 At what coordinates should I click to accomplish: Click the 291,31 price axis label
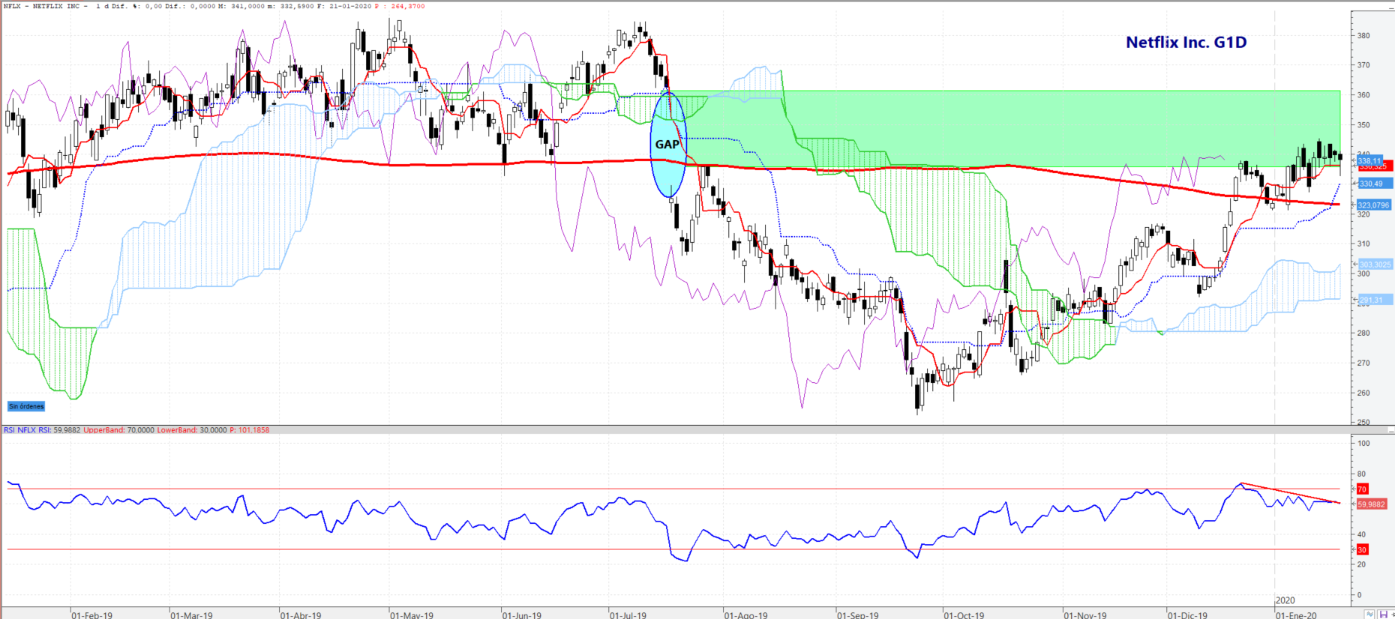point(1374,301)
